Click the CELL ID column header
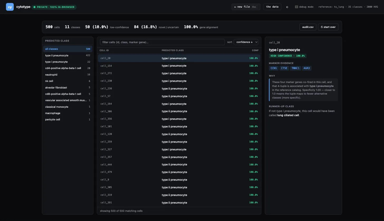Image resolution: width=384 pixels, height=221 pixels. pos(104,50)
